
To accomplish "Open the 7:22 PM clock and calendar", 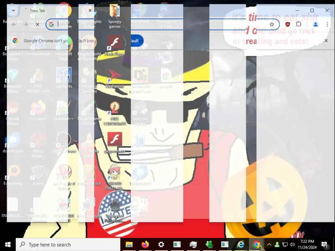I will (x=307, y=244).
